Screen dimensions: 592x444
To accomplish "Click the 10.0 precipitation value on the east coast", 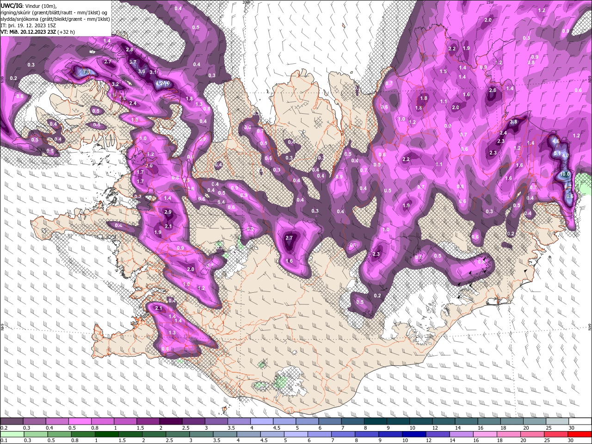I will [x=565, y=174].
